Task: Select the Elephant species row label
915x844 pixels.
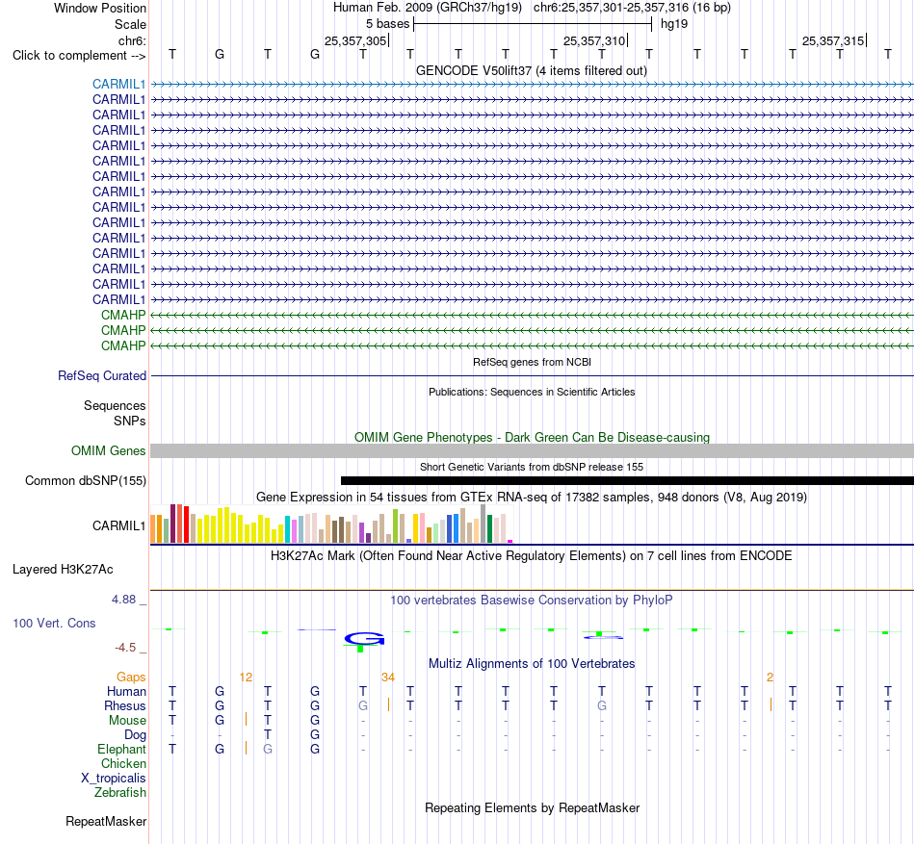Action: click(x=122, y=750)
